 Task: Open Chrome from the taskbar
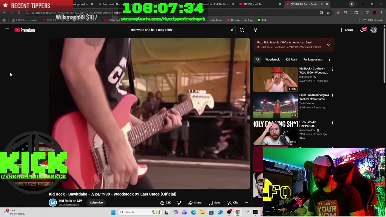point(238,212)
